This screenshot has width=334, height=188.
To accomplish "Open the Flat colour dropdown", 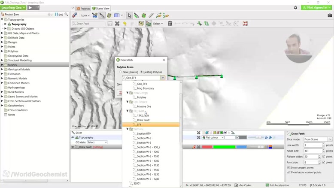I will pyautogui.click(x=213, y=137).
